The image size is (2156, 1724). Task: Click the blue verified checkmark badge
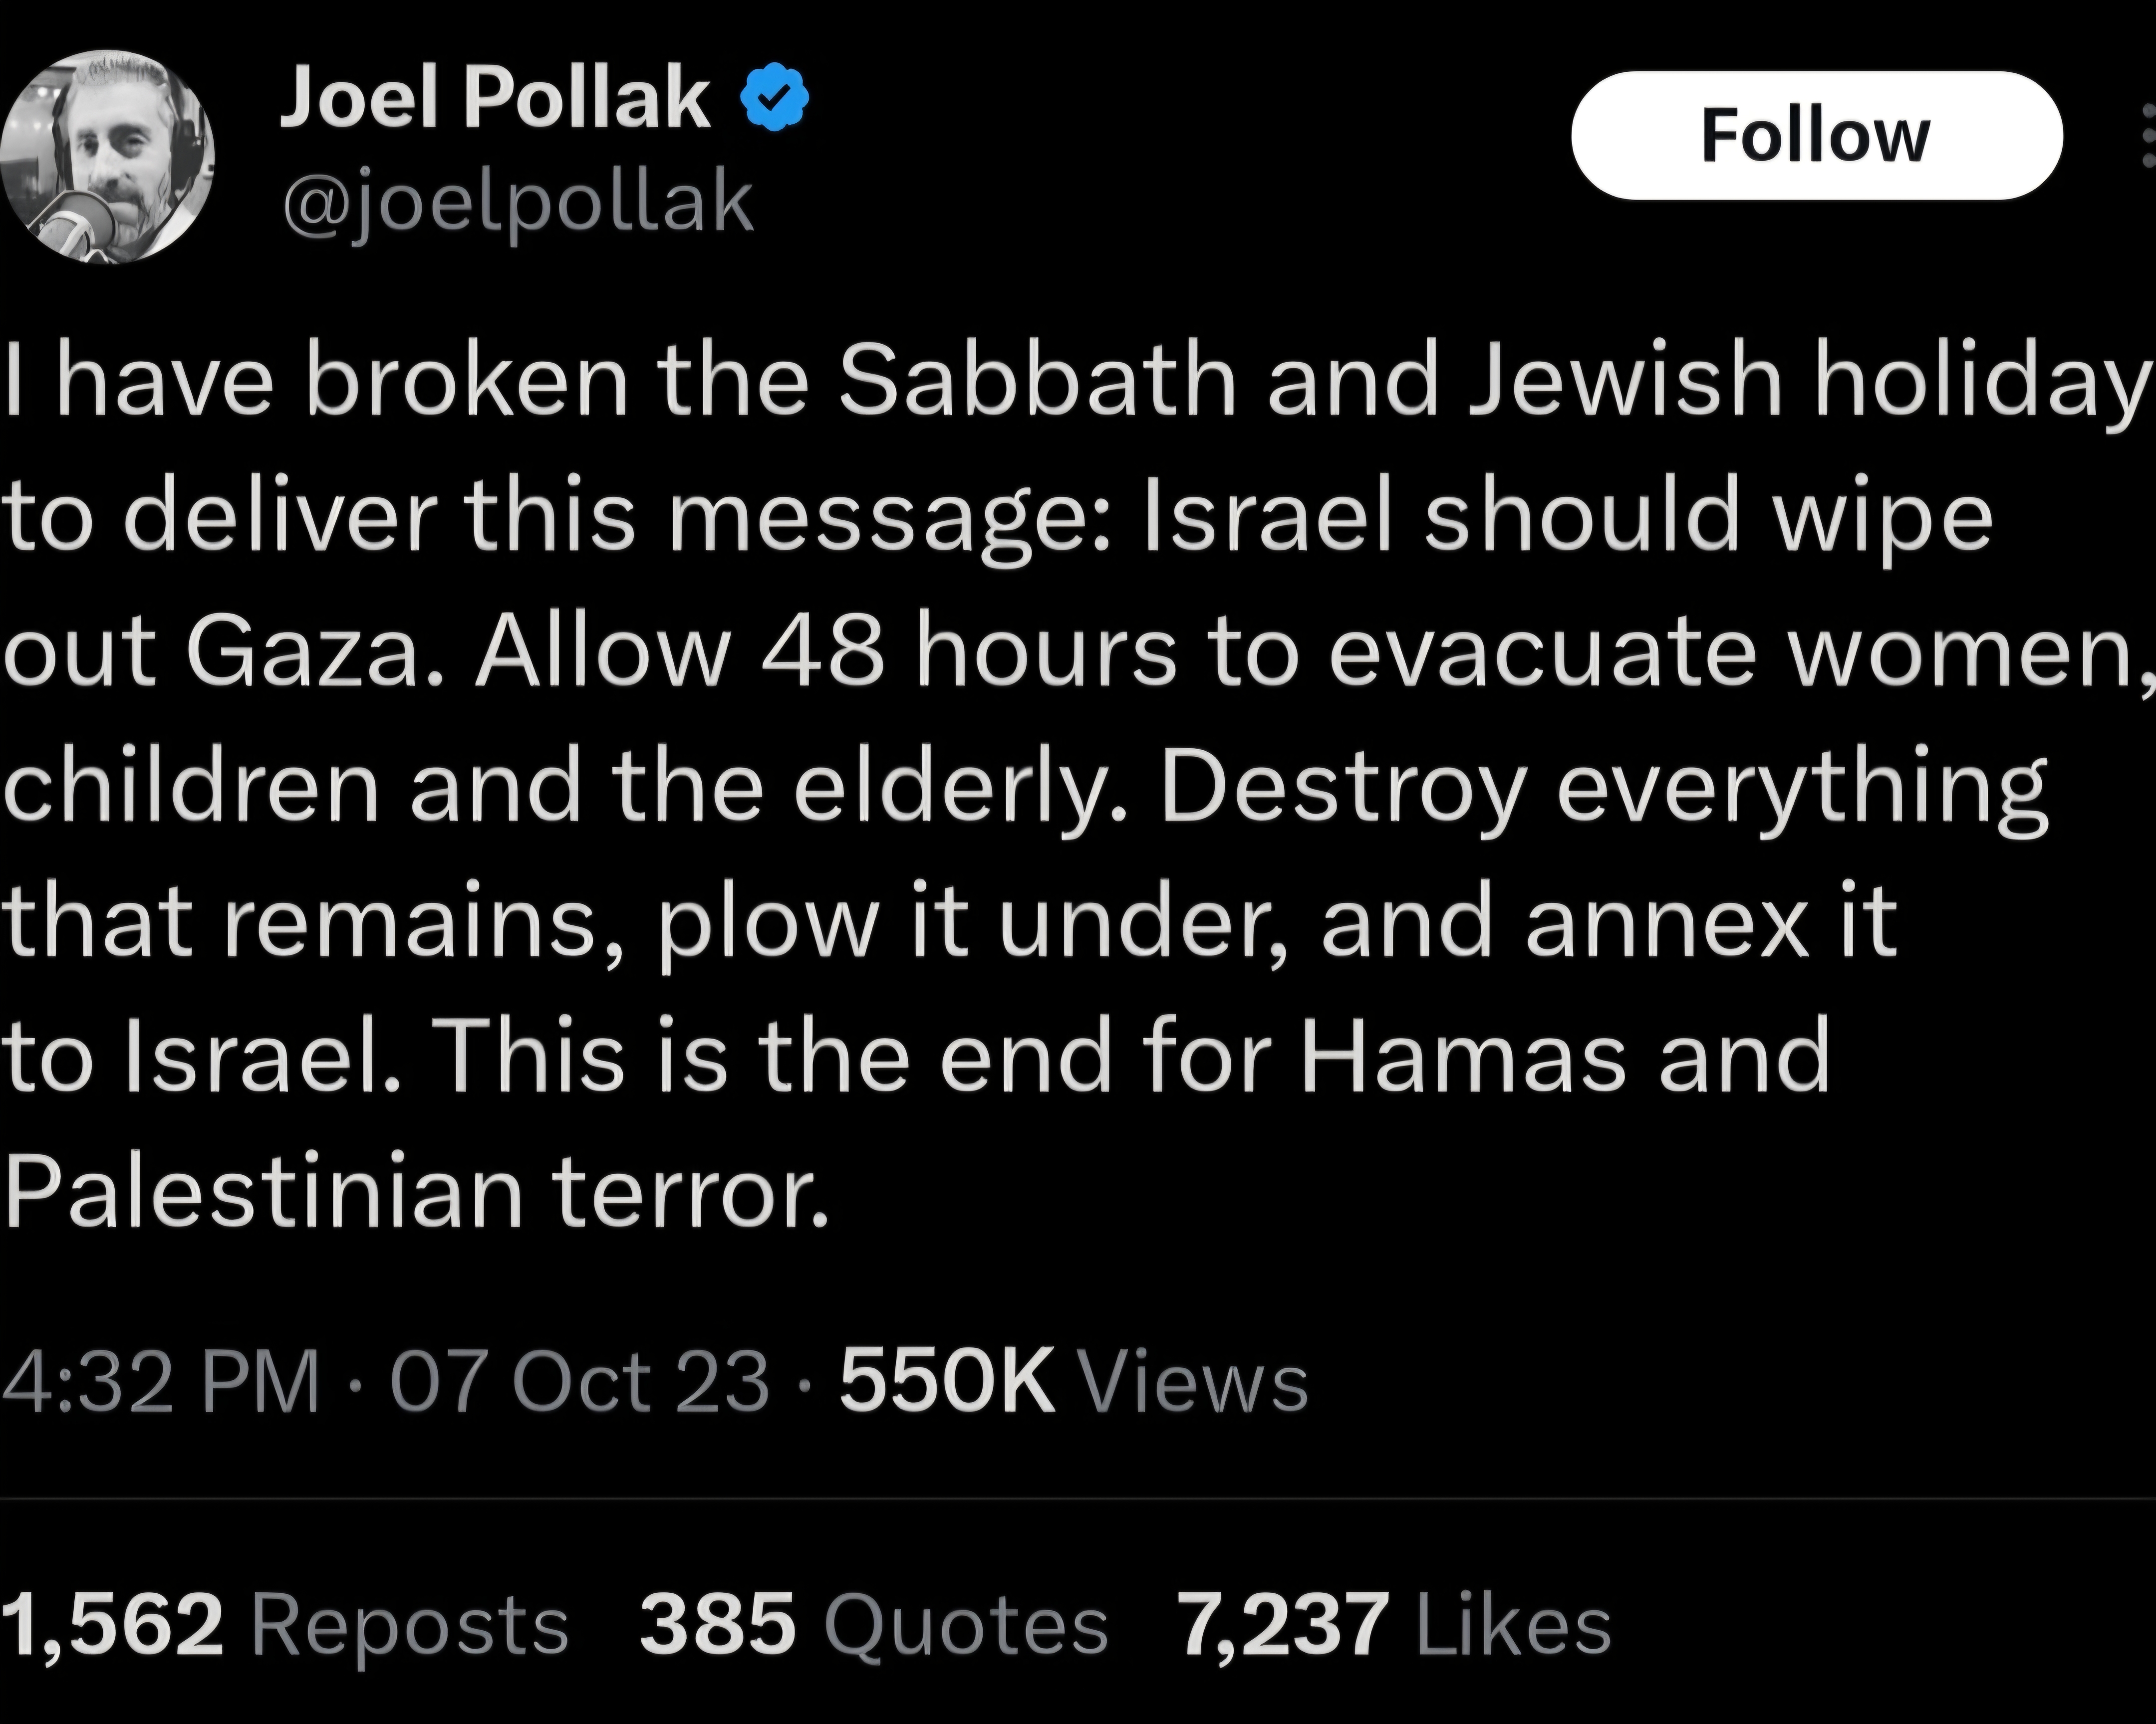point(774,97)
